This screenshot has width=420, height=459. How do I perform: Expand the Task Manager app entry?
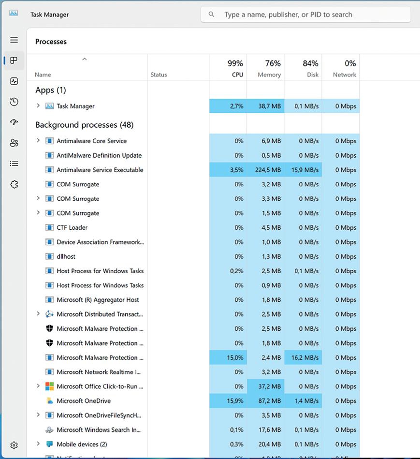point(38,105)
